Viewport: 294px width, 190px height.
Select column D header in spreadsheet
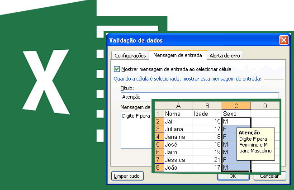click(265, 106)
